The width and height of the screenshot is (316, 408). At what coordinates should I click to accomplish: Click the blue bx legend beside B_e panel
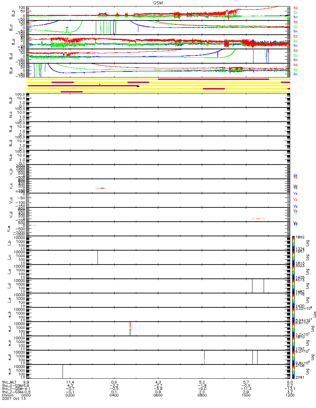point(296,74)
